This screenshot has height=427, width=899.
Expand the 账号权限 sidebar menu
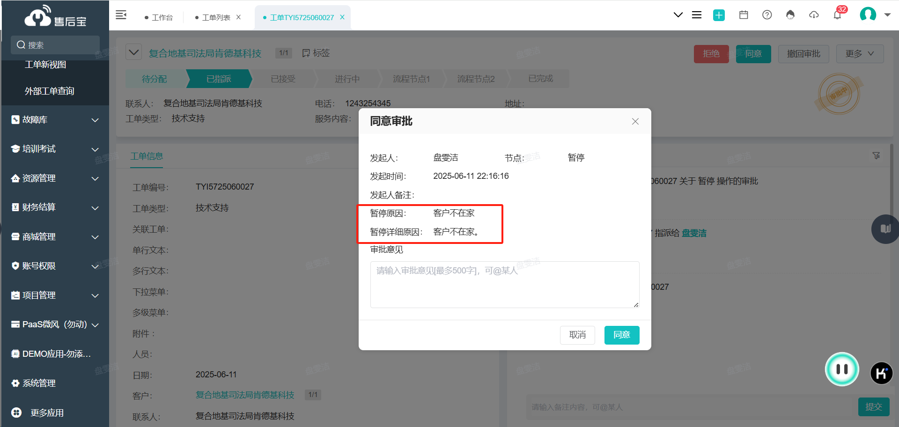(55, 266)
